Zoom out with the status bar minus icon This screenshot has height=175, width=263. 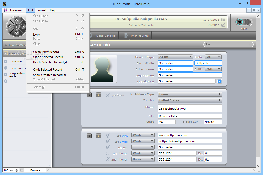(x=11, y=170)
